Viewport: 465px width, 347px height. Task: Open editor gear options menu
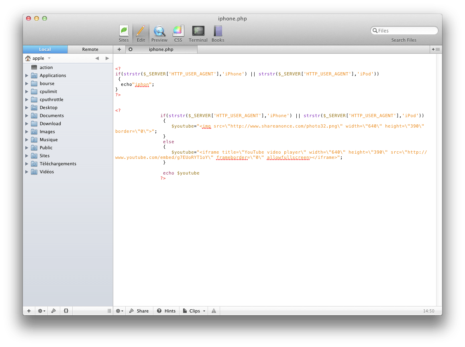point(120,311)
